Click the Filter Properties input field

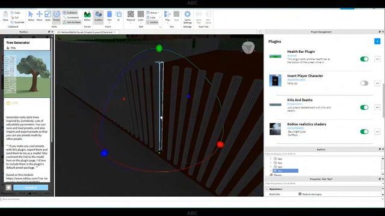(x=323, y=183)
